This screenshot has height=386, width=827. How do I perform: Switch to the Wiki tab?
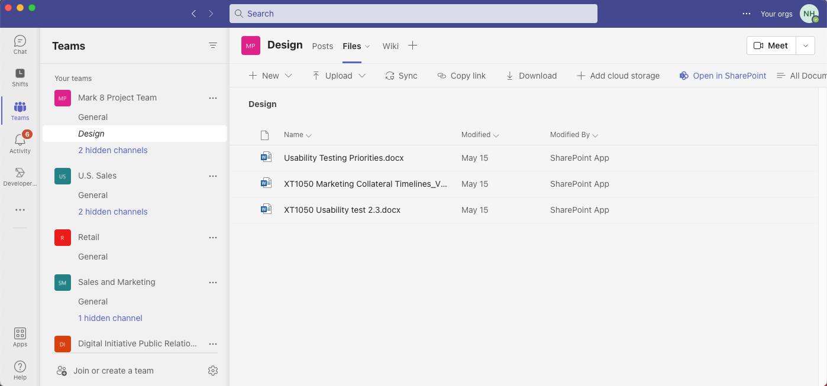click(x=390, y=46)
